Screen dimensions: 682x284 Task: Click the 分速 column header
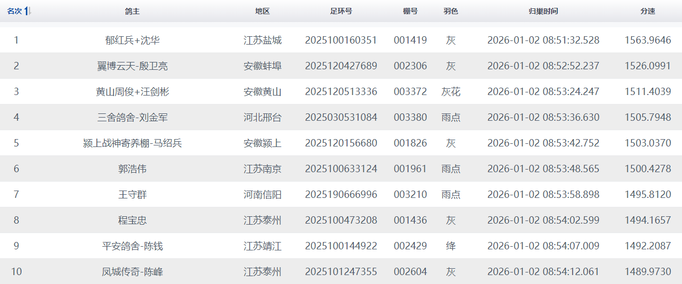point(647,11)
